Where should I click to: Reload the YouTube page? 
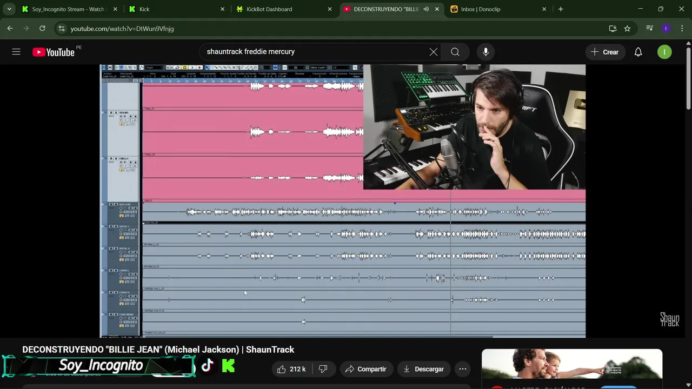42,29
